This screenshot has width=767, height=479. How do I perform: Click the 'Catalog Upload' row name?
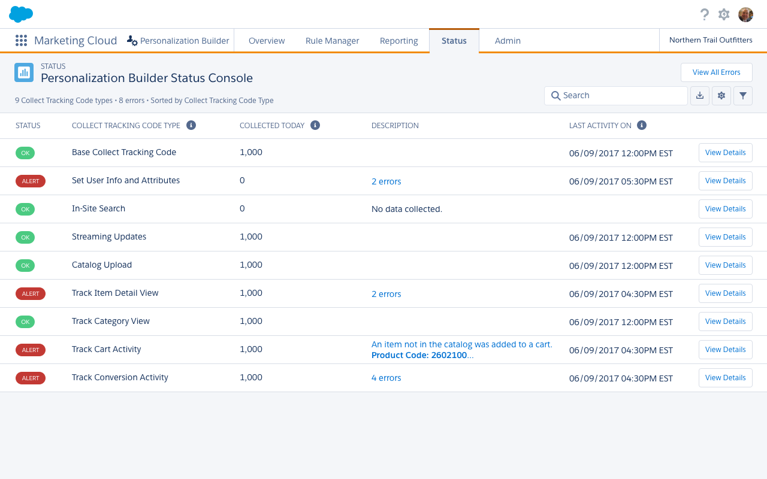(102, 265)
